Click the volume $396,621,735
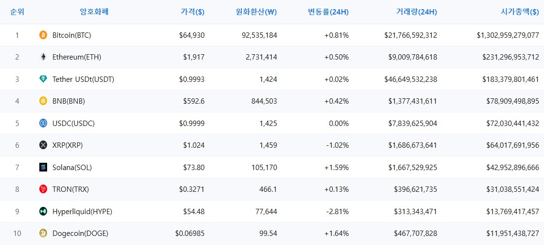The image size is (544, 249). click(x=416, y=189)
